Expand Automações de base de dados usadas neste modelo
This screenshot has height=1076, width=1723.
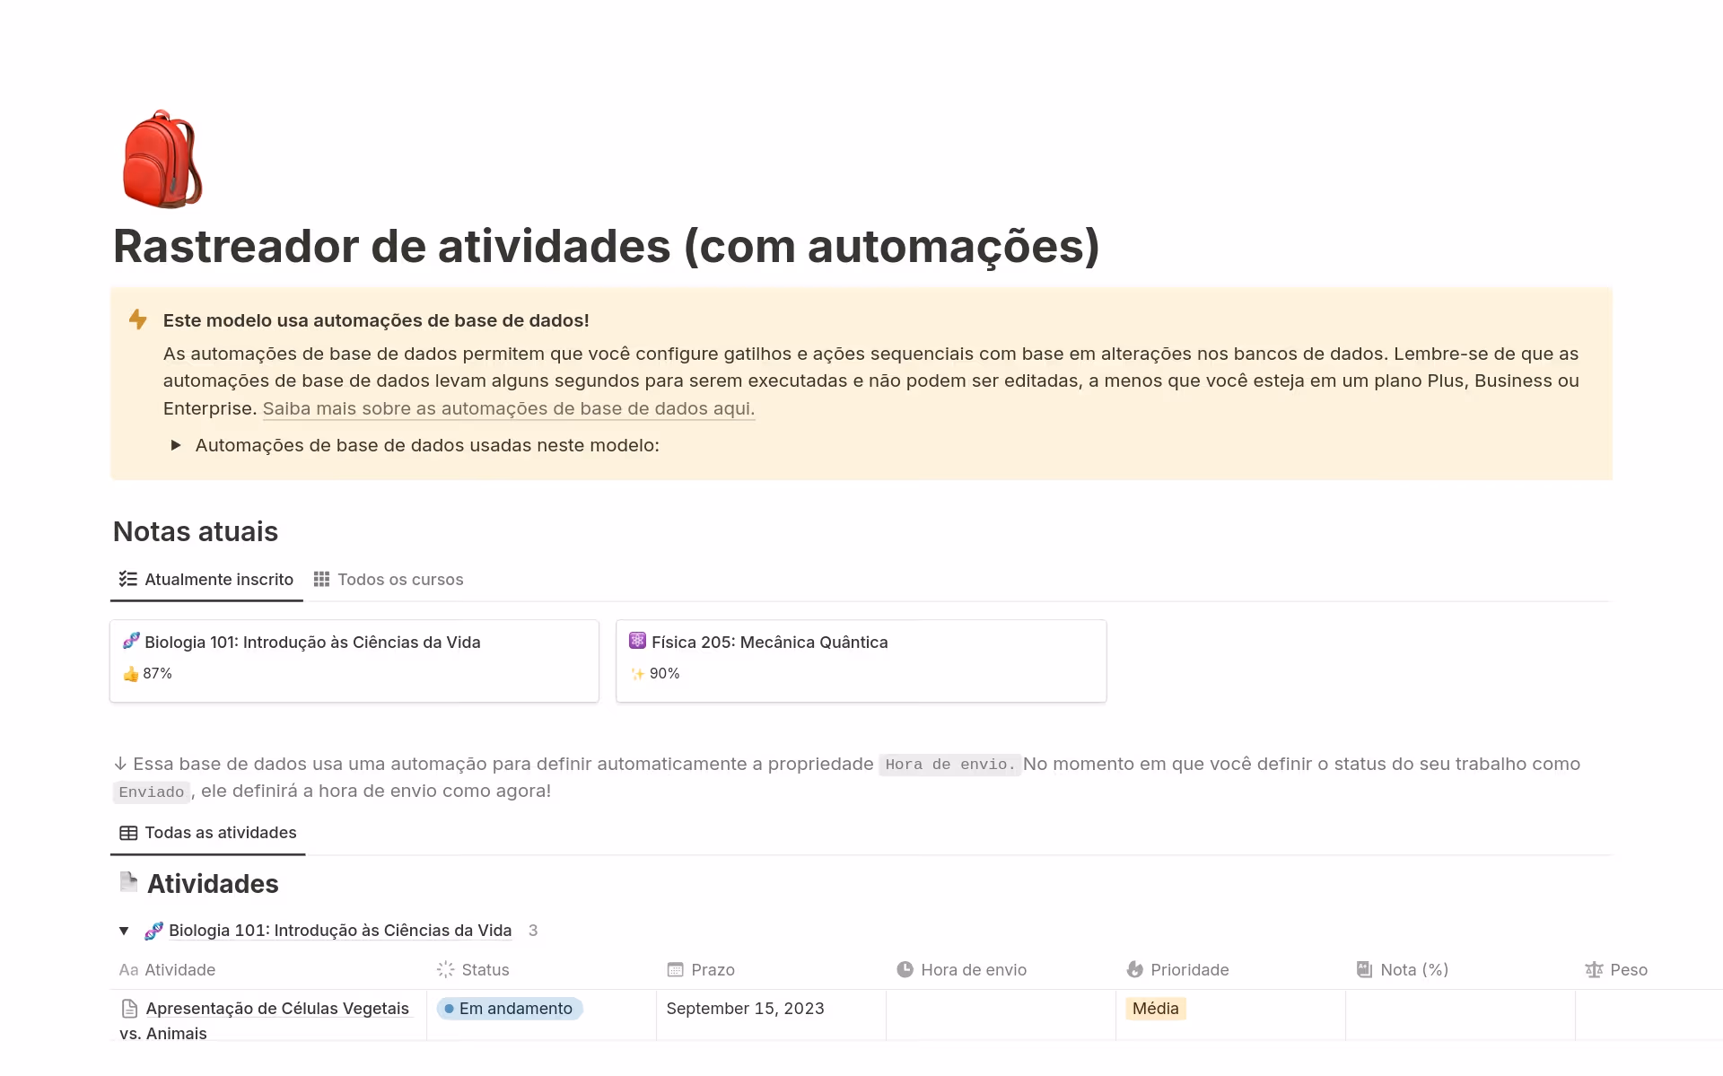click(176, 445)
